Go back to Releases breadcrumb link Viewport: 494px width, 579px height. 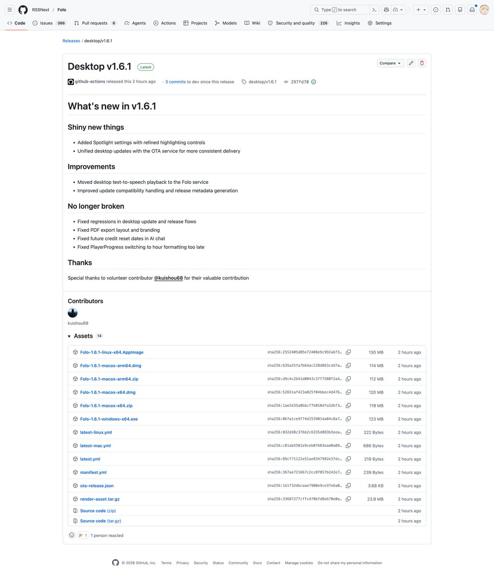point(71,41)
